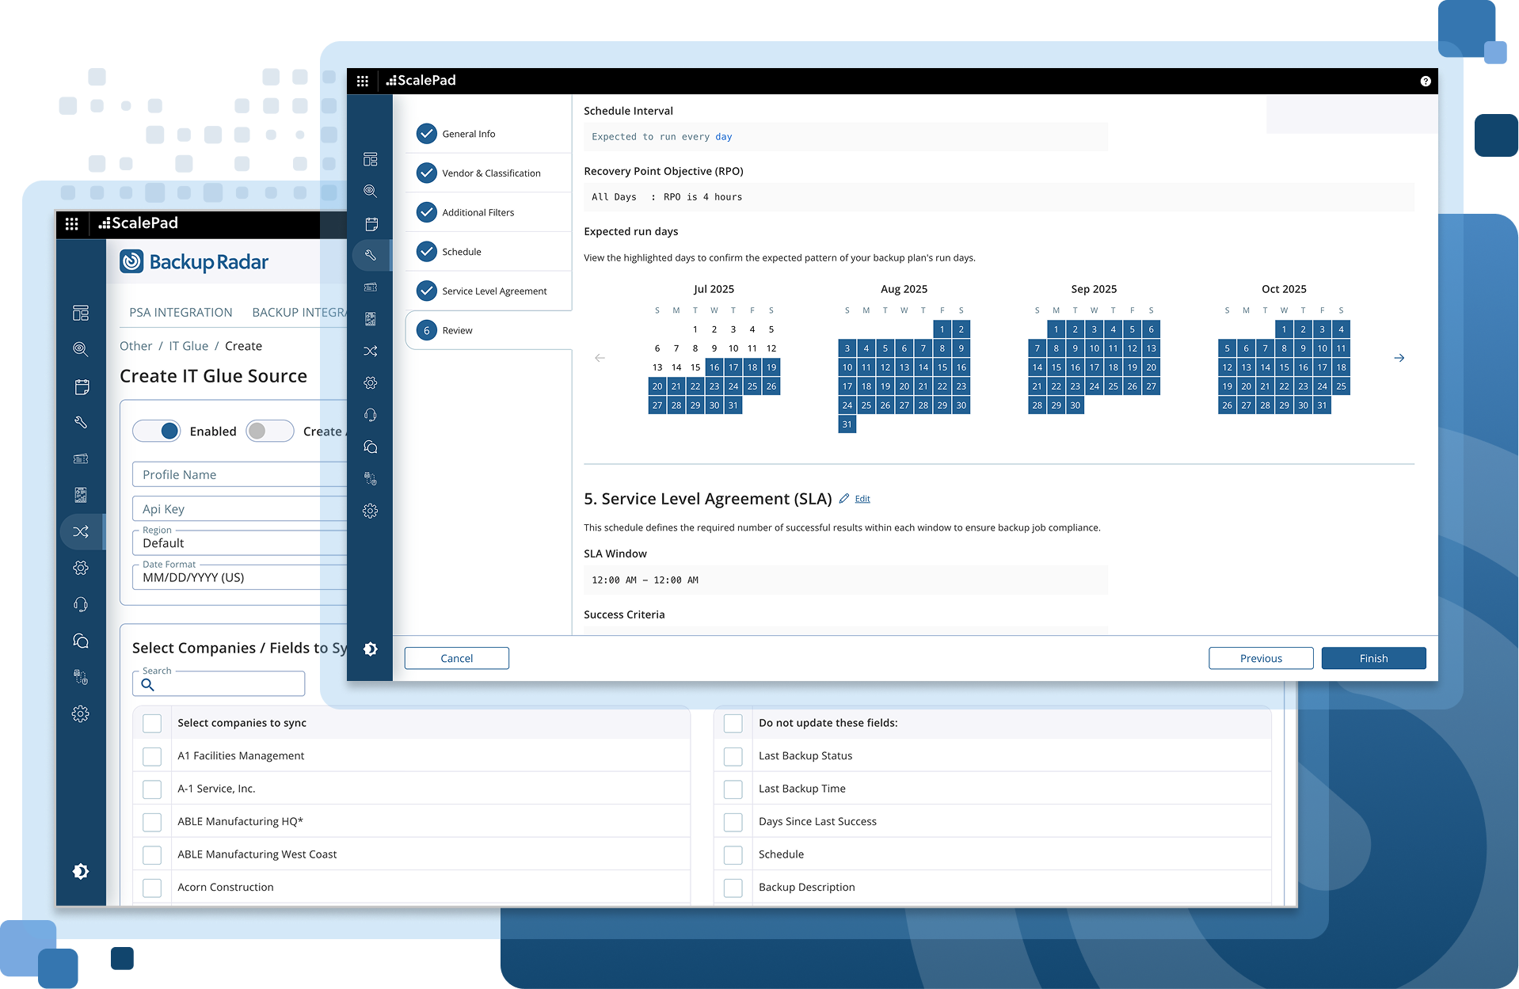Click the help question mark icon

[1425, 81]
